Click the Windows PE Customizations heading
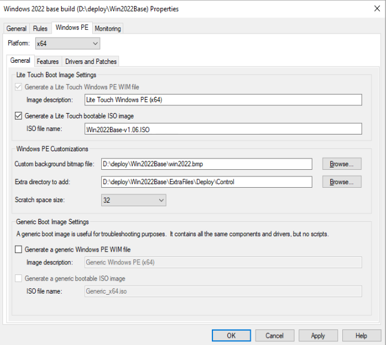 tap(52, 149)
